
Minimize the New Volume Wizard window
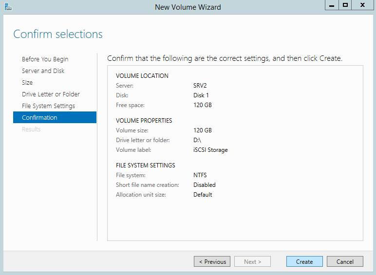click(x=331, y=5)
